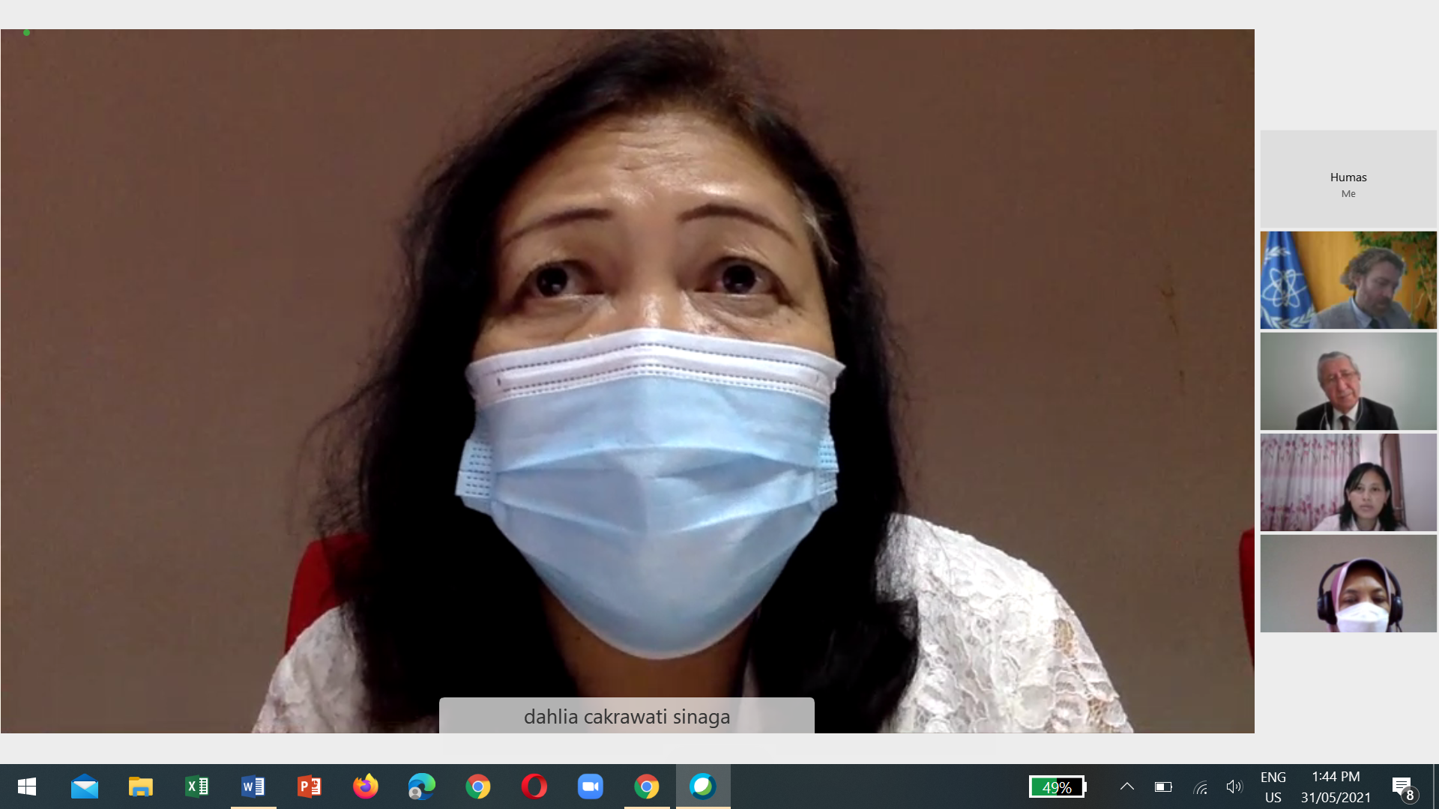Change ENG US input language
The width and height of the screenshot is (1439, 809).
click(1273, 787)
